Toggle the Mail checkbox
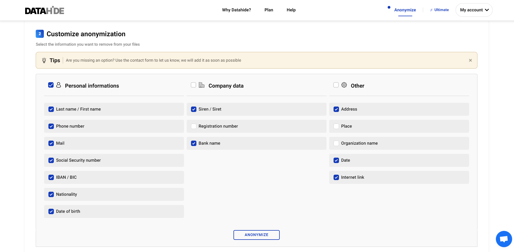The height and width of the screenshot is (252, 514). click(x=51, y=143)
